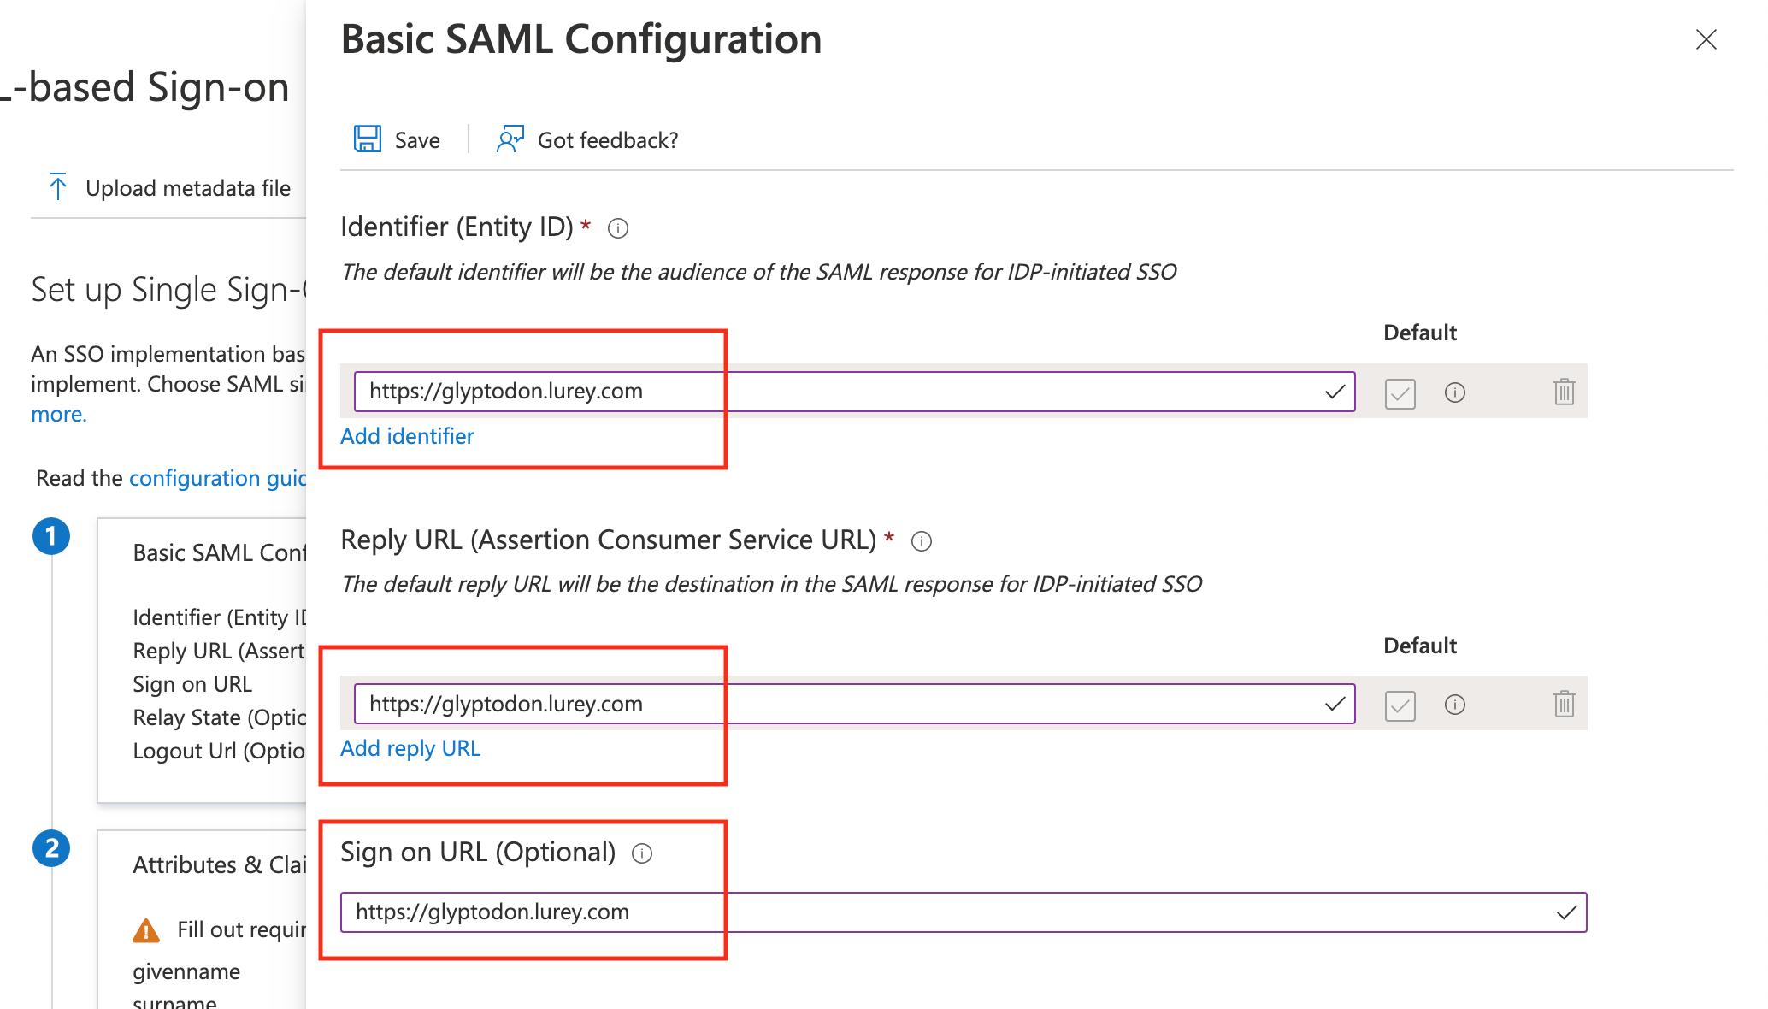
Task: Click info icon next to Identifier (Entity ID)
Action: click(x=618, y=228)
